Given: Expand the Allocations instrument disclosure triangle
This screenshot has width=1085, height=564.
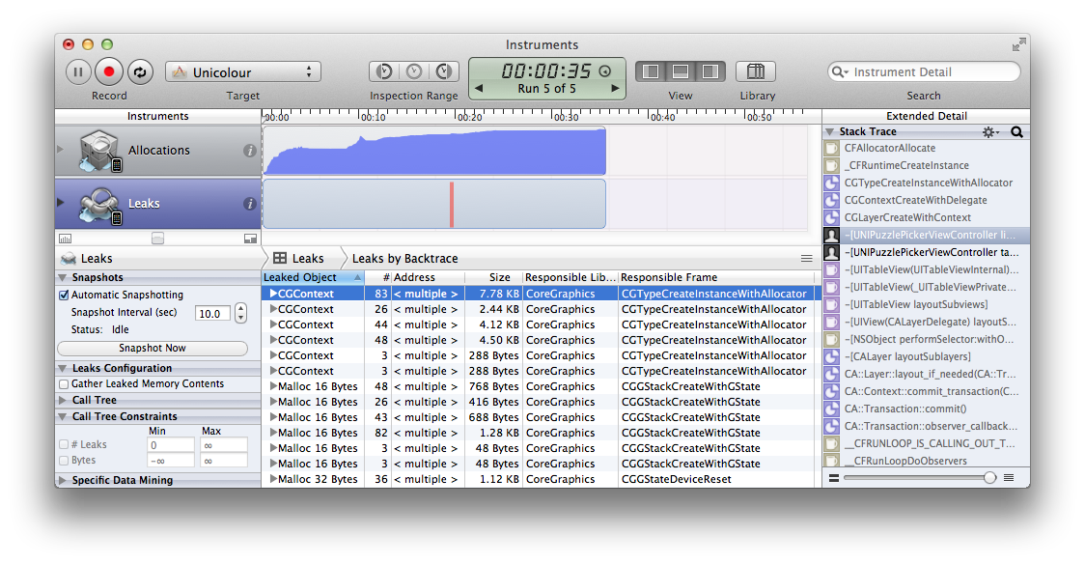Looking at the screenshot, I should pos(60,150).
